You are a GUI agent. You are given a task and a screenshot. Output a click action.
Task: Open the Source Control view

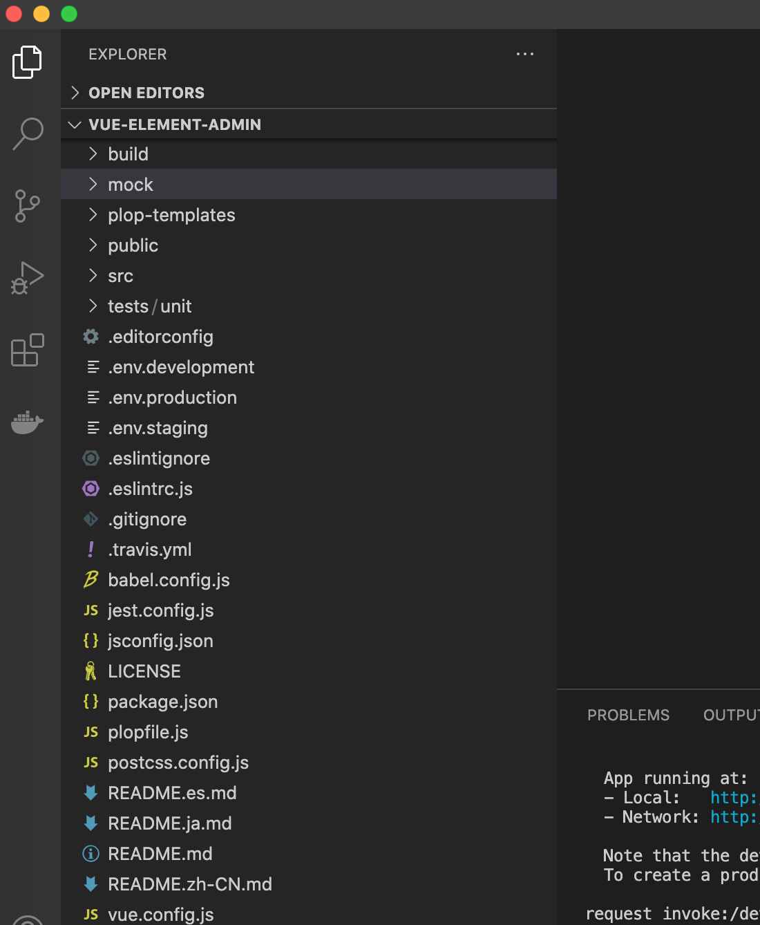click(x=28, y=206)
